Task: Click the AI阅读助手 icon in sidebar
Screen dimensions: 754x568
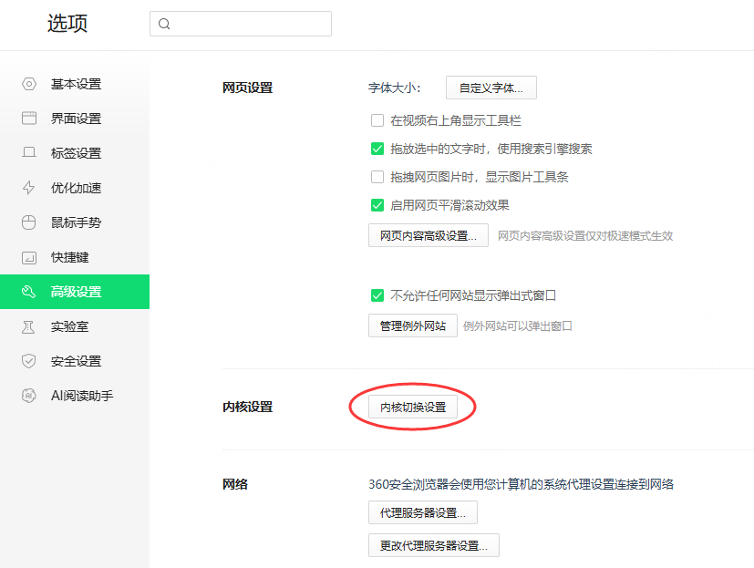Action: coord(29,396)
